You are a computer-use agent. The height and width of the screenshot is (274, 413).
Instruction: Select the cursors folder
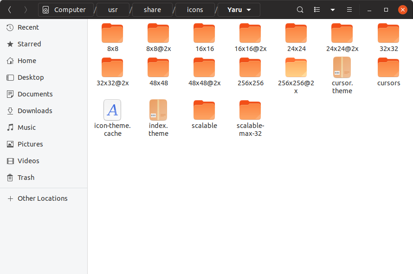(x=388, y=72)
